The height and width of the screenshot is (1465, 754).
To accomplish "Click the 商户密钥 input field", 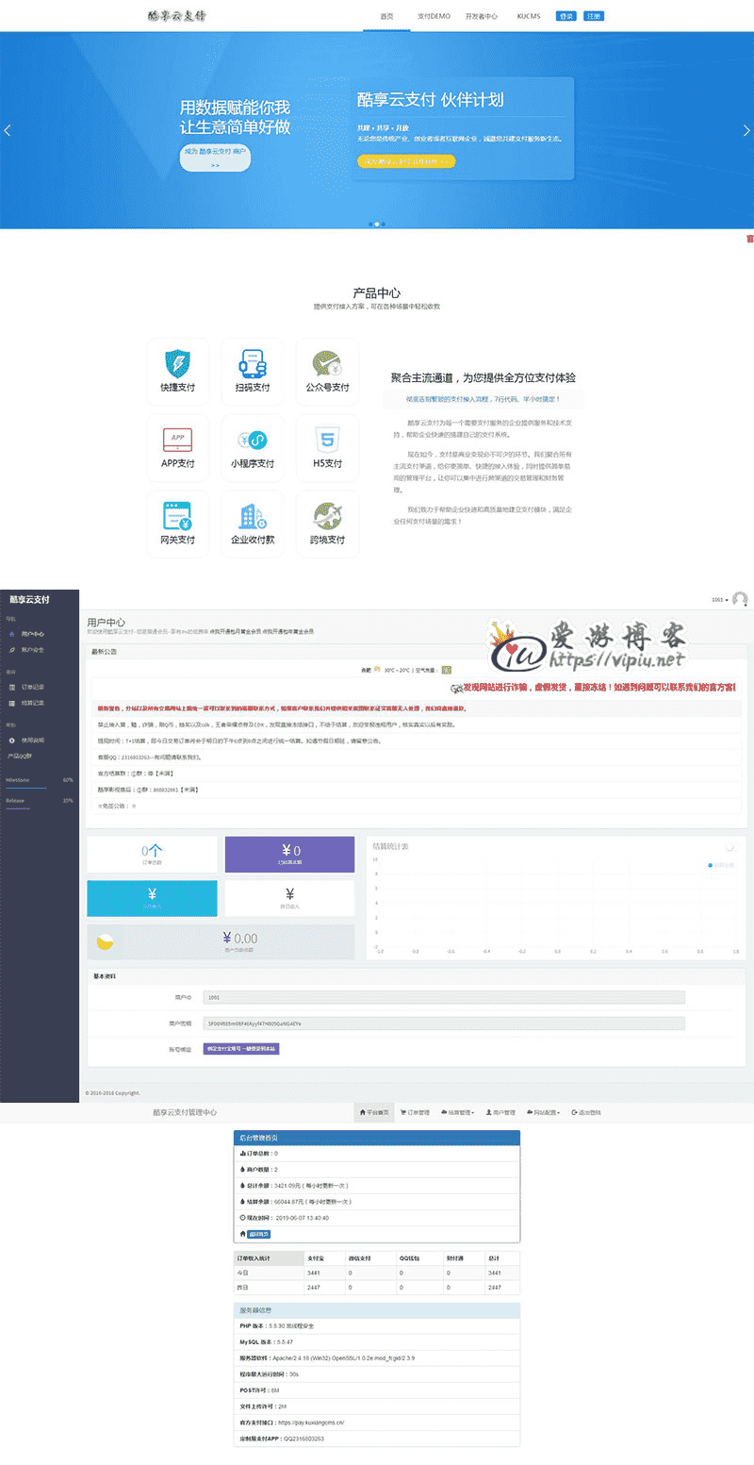I will click(444, 1023).
